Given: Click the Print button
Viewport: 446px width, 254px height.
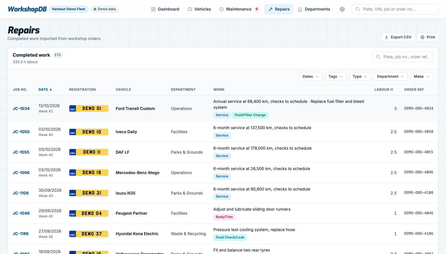Looking at the screenshot, I should click(x=428, y=37).
